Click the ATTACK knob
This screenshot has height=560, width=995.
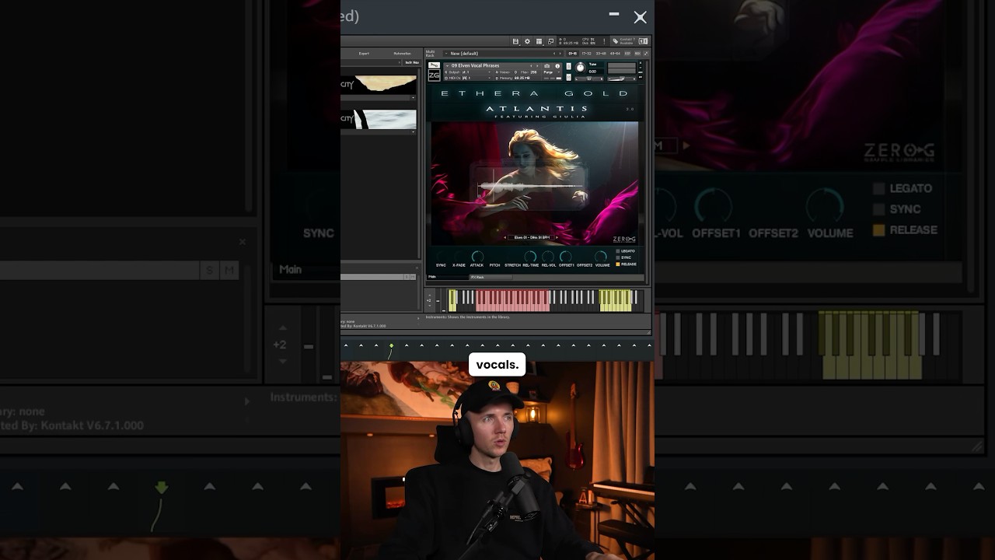[477, 257]
